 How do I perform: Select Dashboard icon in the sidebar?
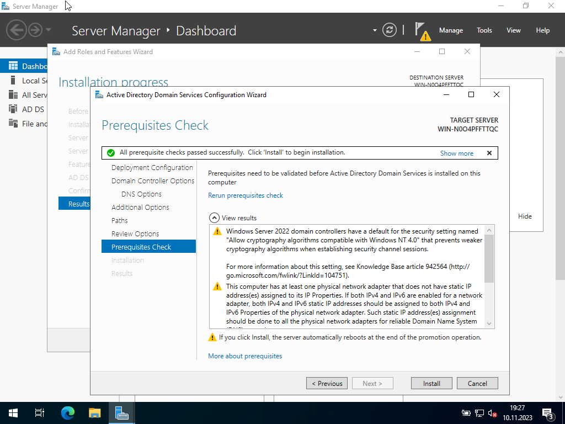pos(13,66)
